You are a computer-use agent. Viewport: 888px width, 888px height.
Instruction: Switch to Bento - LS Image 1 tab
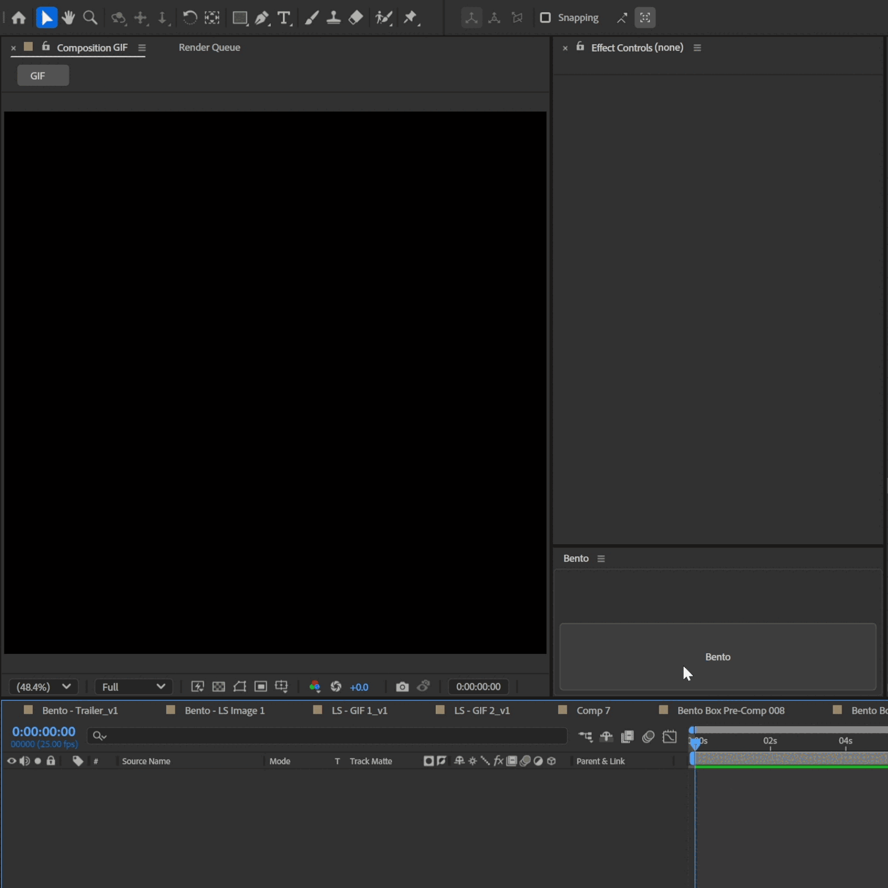tap(225, 710)
